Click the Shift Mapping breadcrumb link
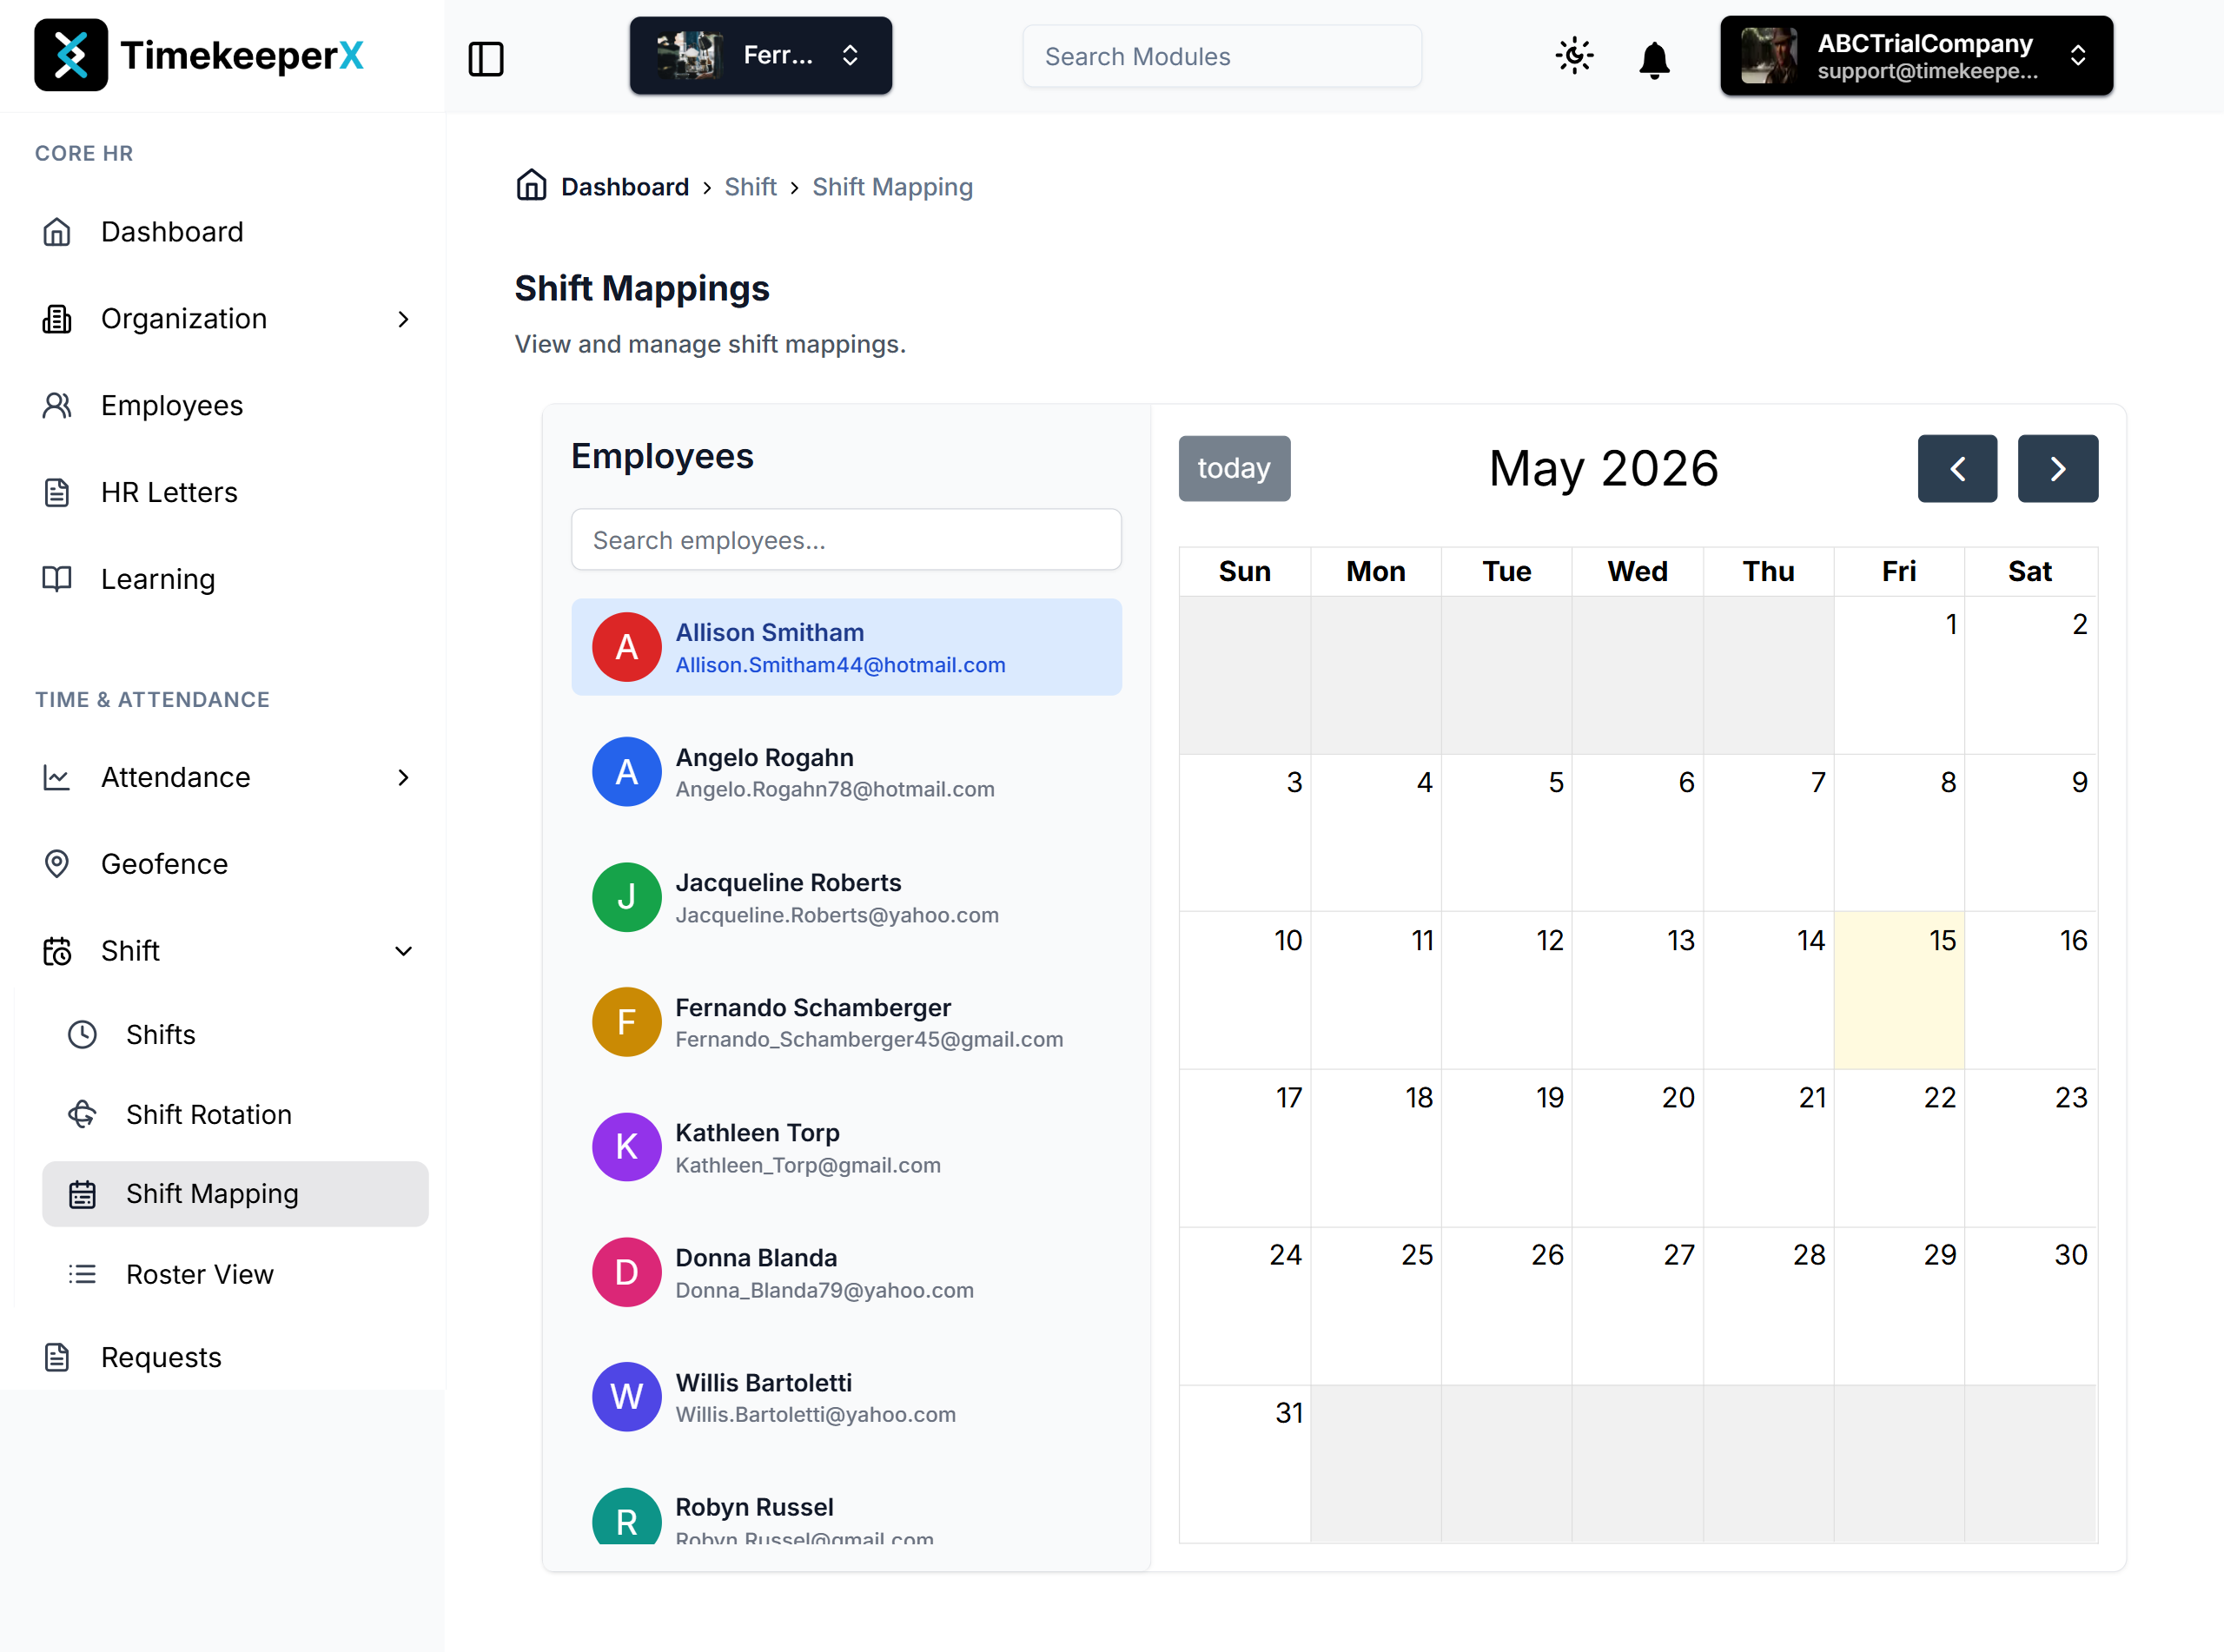Screen dimensions: 2224x1652 click(892, 187)
